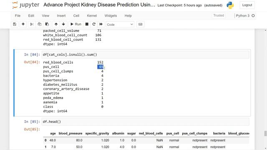Click the coronary_artery_disease row label

coord(66,89)
